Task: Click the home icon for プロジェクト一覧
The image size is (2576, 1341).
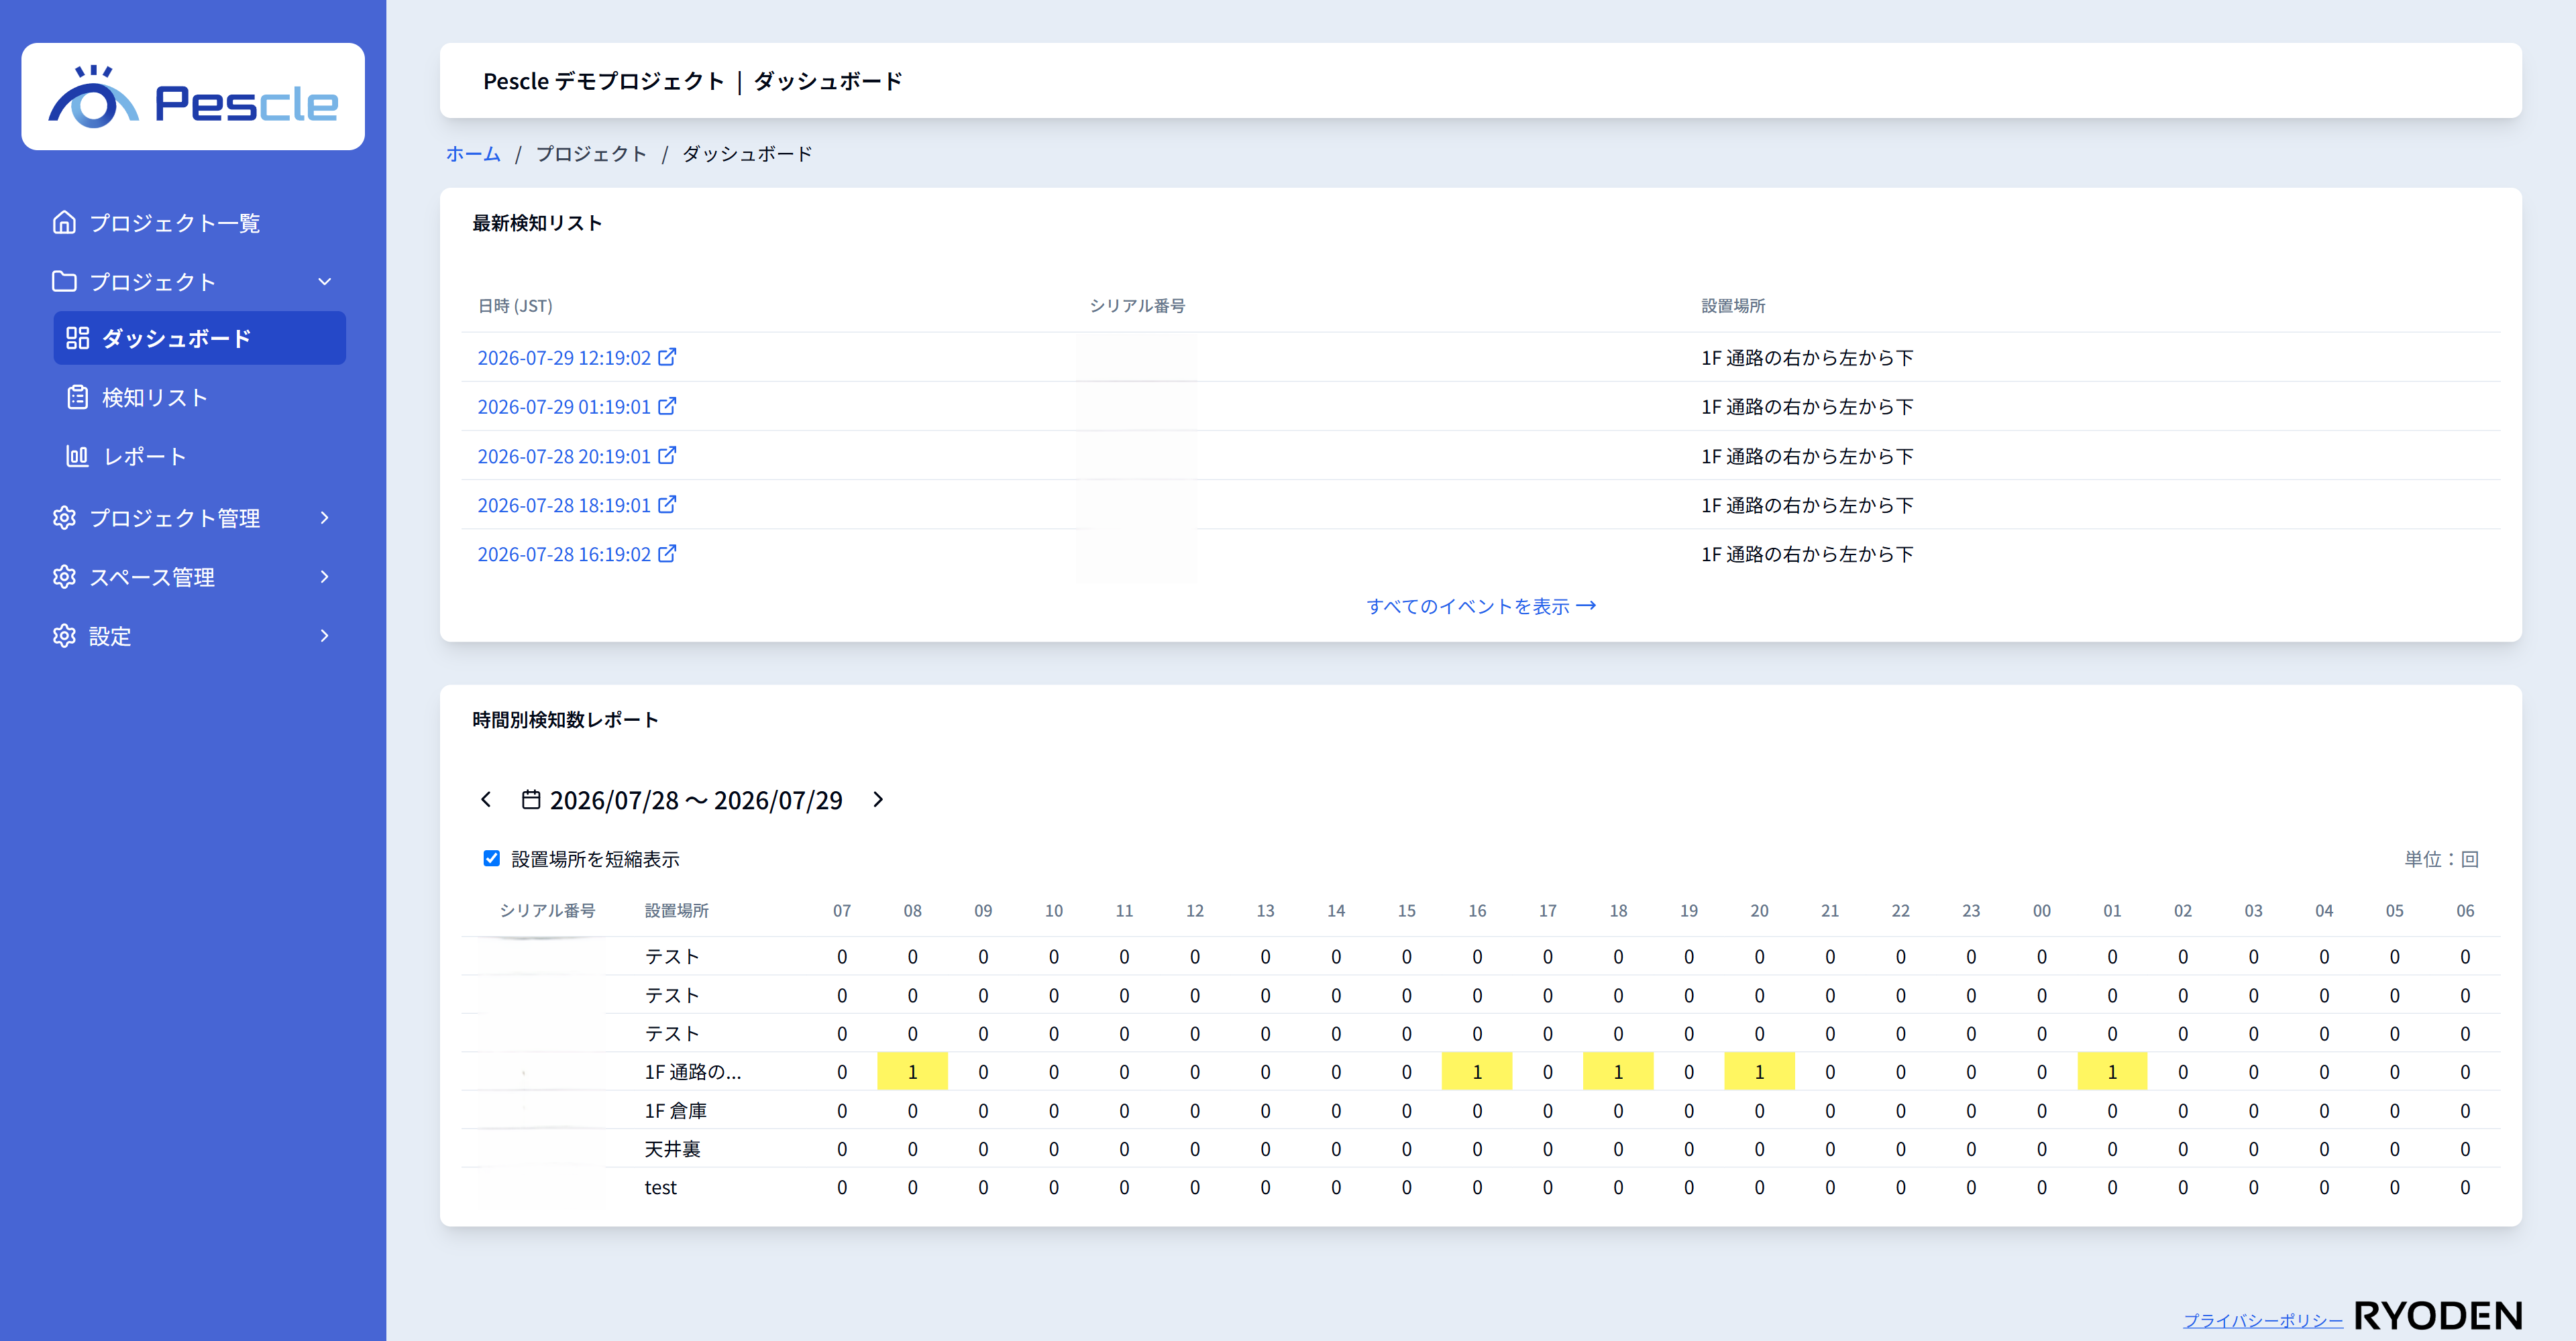Action: 64,222
